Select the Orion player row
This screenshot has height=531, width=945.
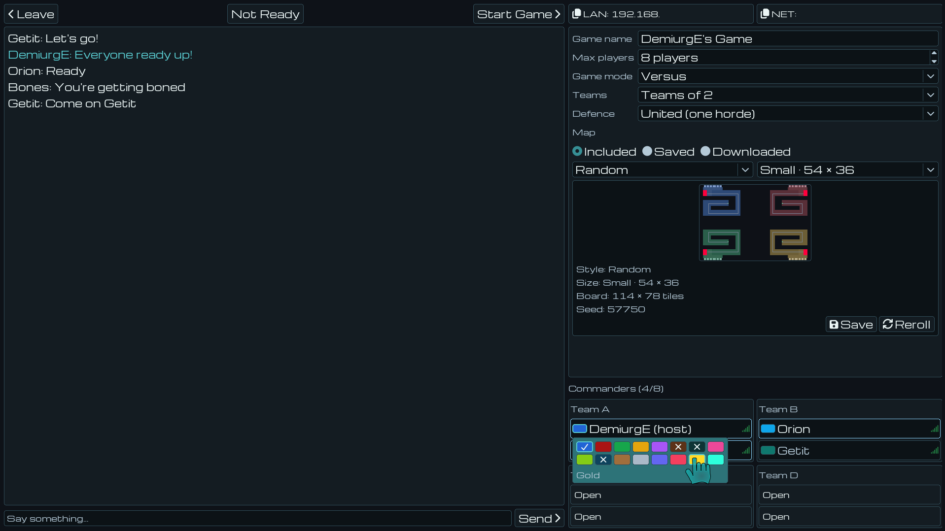[x=849, y=429]
